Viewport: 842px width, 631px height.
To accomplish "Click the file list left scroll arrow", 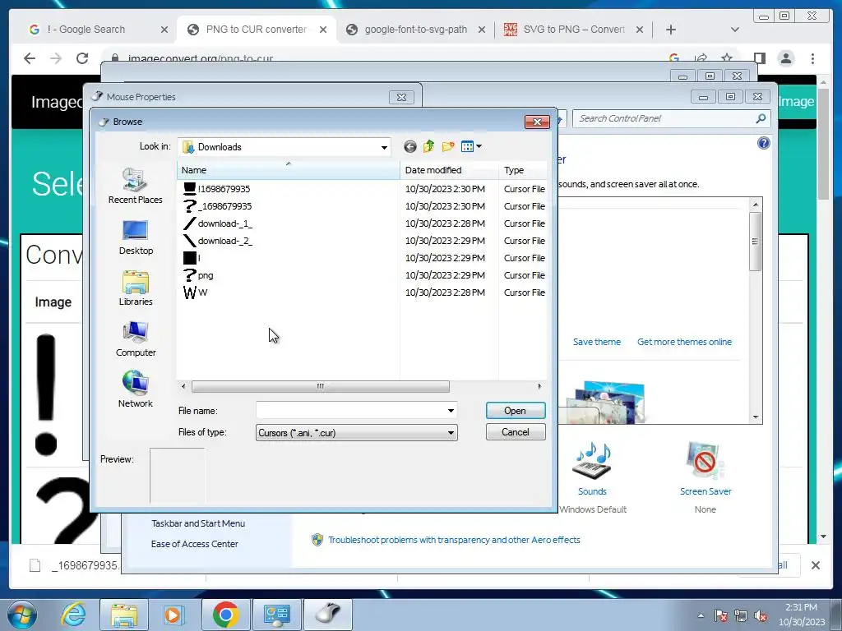I will (183, 386).
